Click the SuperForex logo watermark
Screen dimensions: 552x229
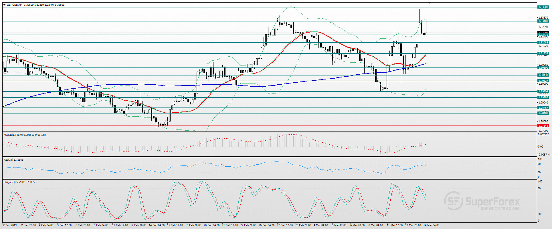pos(482,202)
